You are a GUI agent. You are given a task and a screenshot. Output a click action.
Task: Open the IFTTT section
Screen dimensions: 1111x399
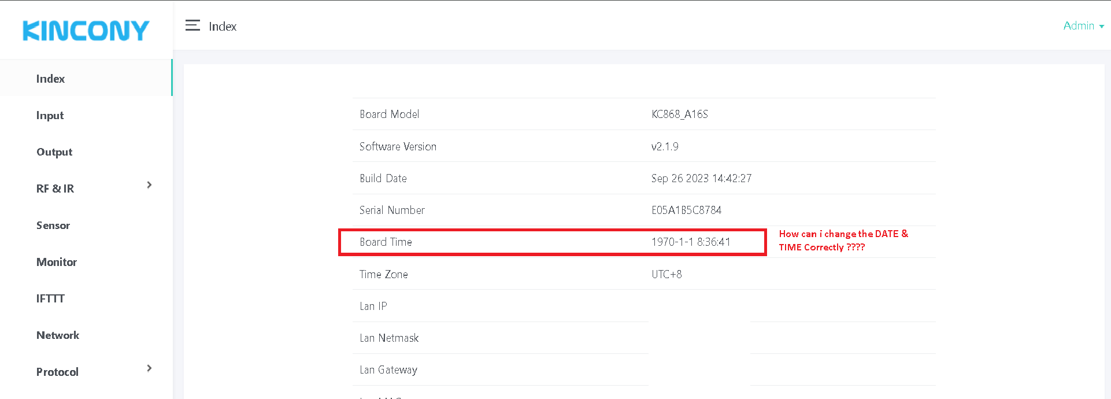pyautogui.click(x=50, y=298)
